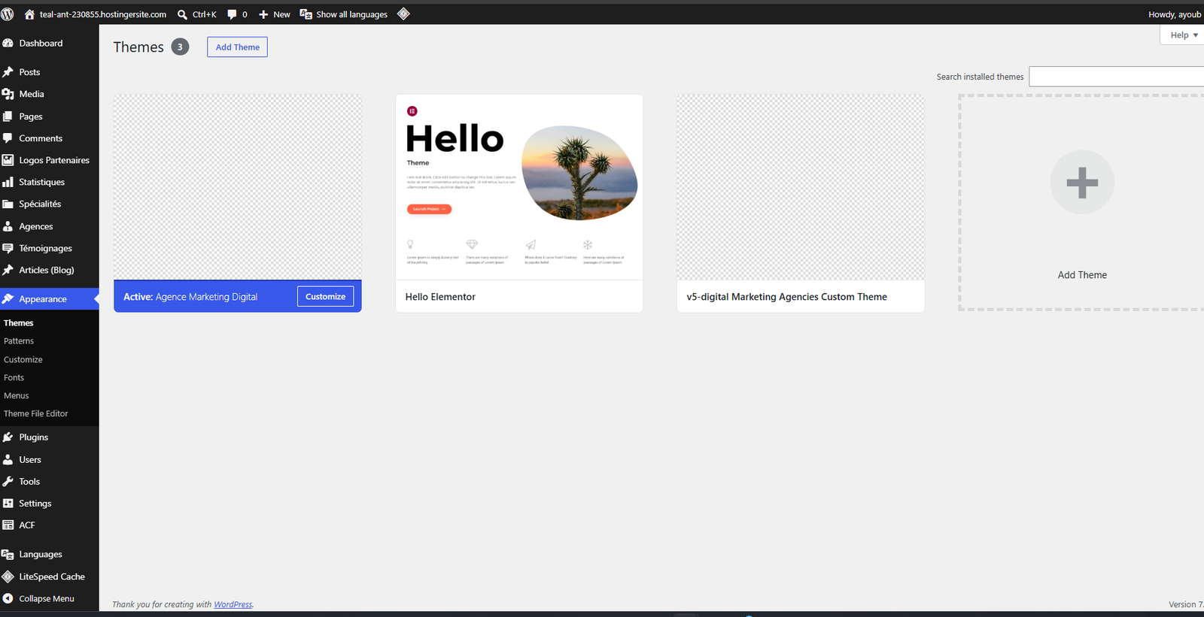Click the Spécialités folder icon
Image resolution: width=1204 pixels, height=617 pixels.
point(8,204)
